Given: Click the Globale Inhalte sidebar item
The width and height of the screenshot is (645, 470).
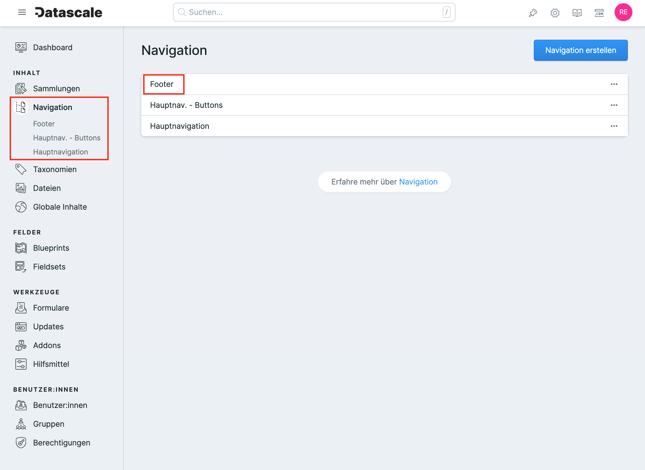Looking at the screenshot, I should tap(60, 207).
